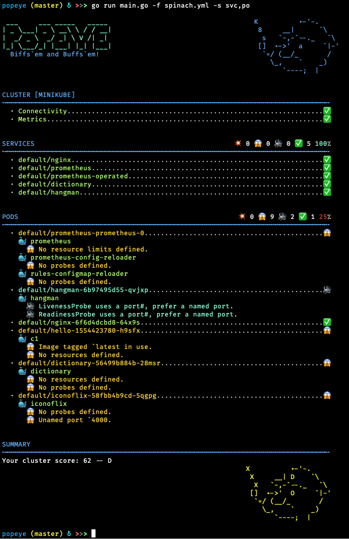Click the speaker icon in the PODS header
This screenshot has width=349, height=539.
(282, 216)
